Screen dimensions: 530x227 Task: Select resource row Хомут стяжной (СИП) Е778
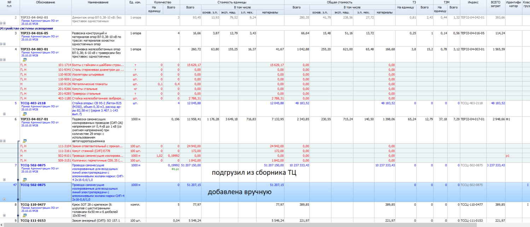tap(265, 151)
